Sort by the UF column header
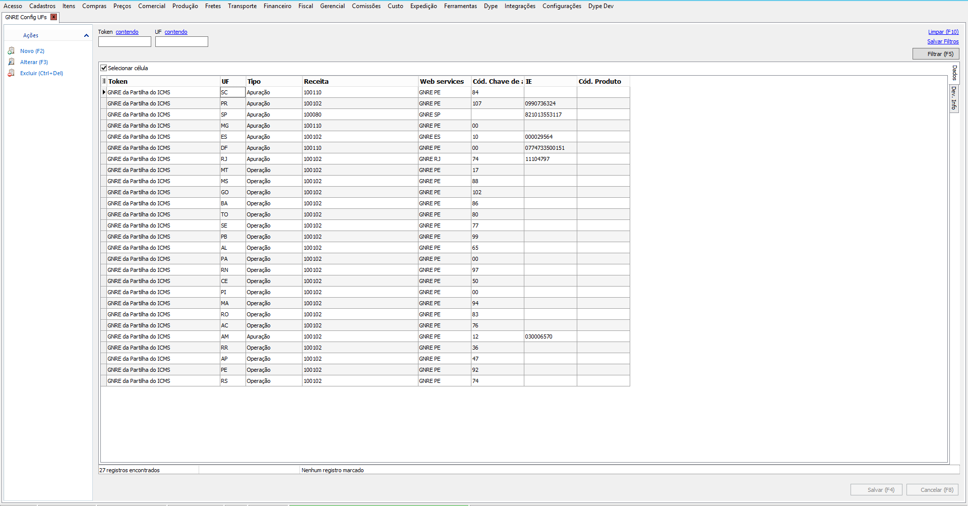968x506 pixels. tap(233, 81)
